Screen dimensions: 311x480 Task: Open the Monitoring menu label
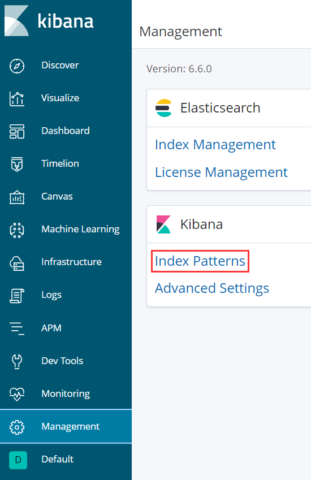tap(66, 393)
